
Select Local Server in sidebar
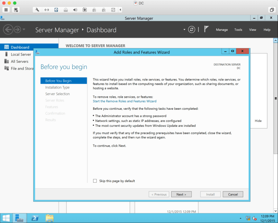click(21, 55)
